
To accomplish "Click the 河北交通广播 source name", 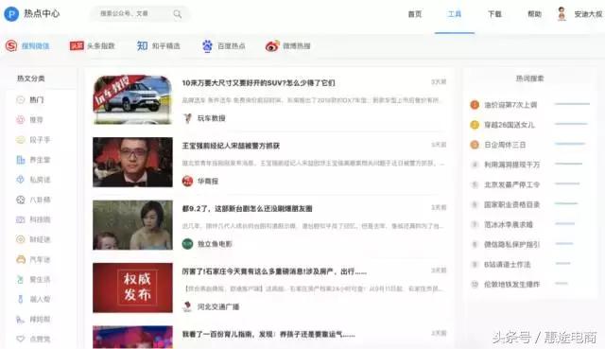I will [x=218, y=307].
